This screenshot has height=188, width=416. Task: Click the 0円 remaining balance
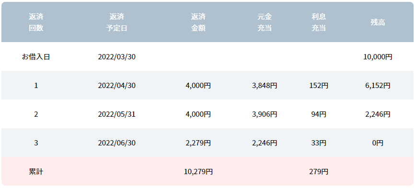coord(378,143)
